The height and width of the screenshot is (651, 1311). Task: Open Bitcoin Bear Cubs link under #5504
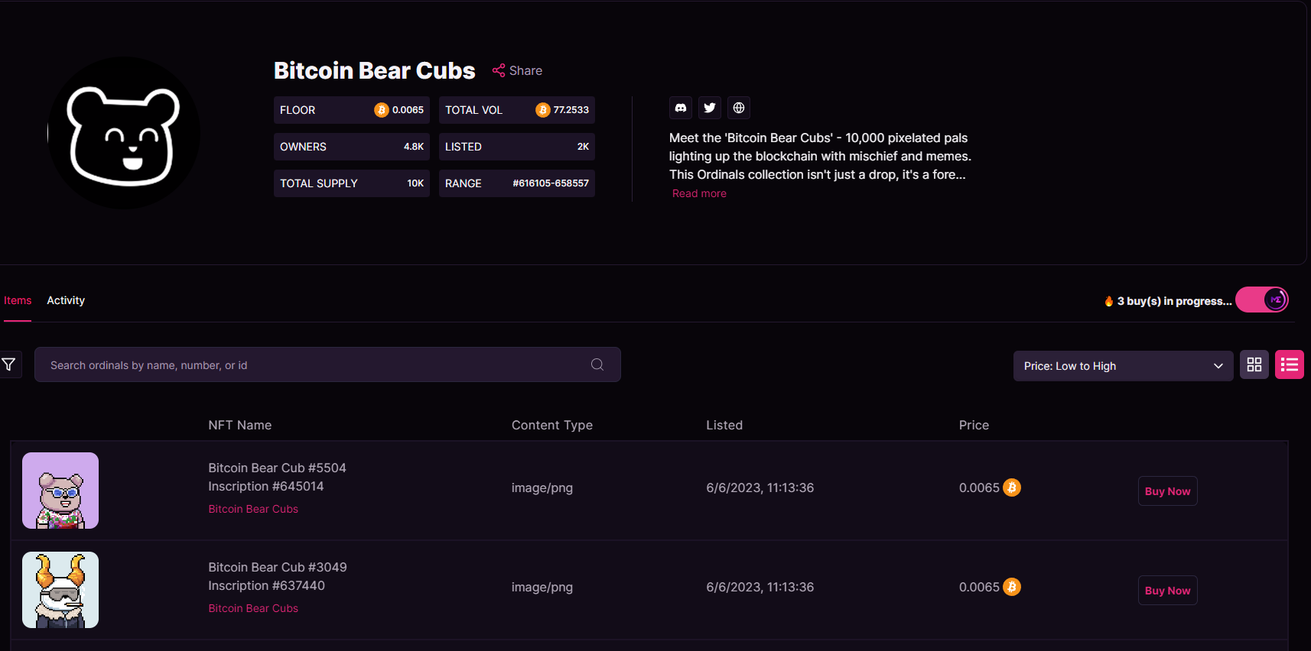(x=253, y=509)
